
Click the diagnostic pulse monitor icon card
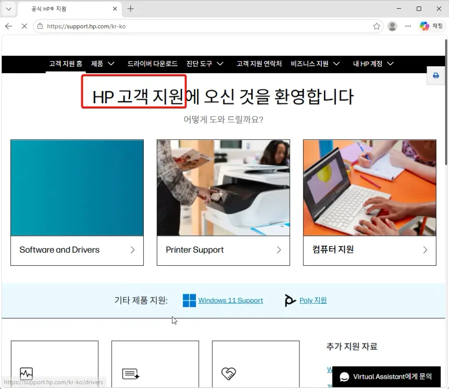(x=26, y=374)
